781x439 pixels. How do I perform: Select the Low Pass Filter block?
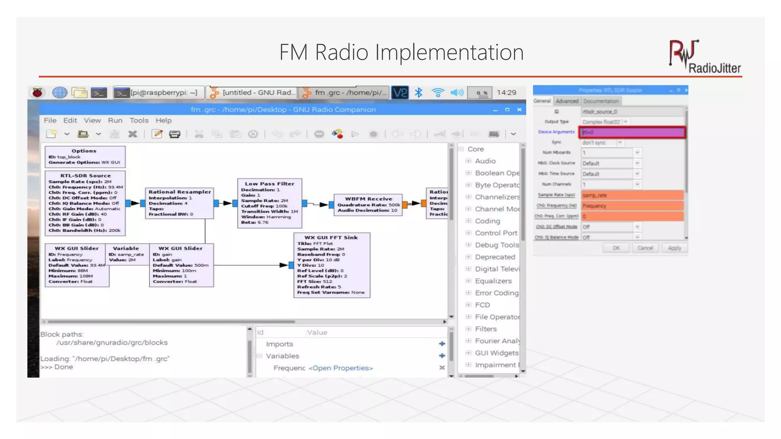pyautogui.click(x=270, y=203)
